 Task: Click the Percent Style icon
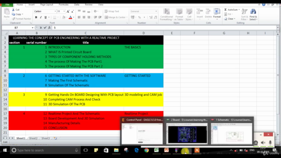click(140, 18)
